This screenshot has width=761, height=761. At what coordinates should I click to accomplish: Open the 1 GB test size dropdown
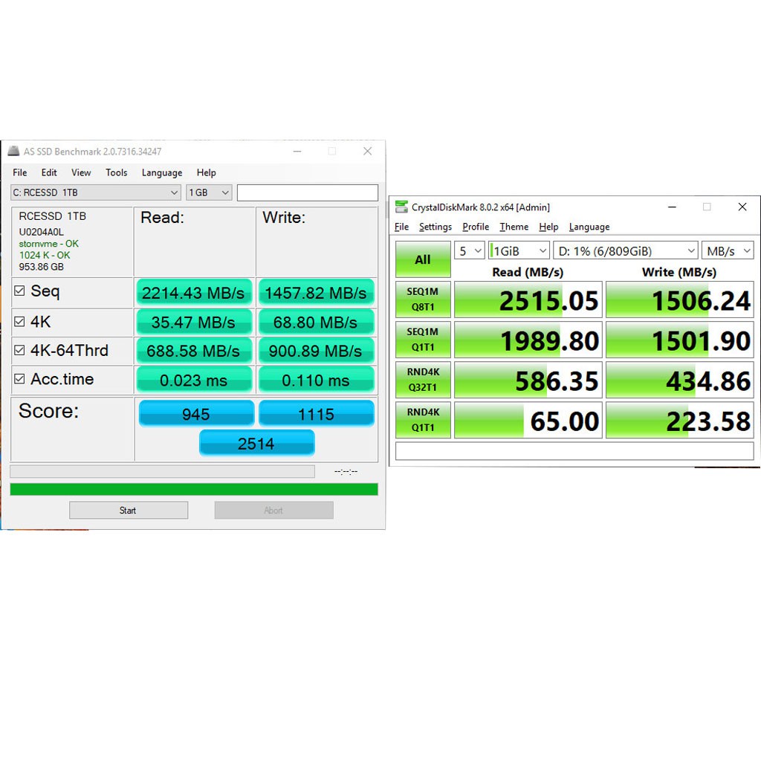(x=209, y=192)
